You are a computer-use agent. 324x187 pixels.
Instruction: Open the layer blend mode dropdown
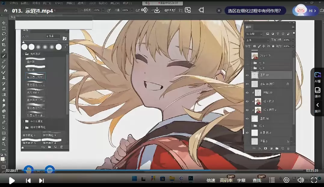(258, 40)
